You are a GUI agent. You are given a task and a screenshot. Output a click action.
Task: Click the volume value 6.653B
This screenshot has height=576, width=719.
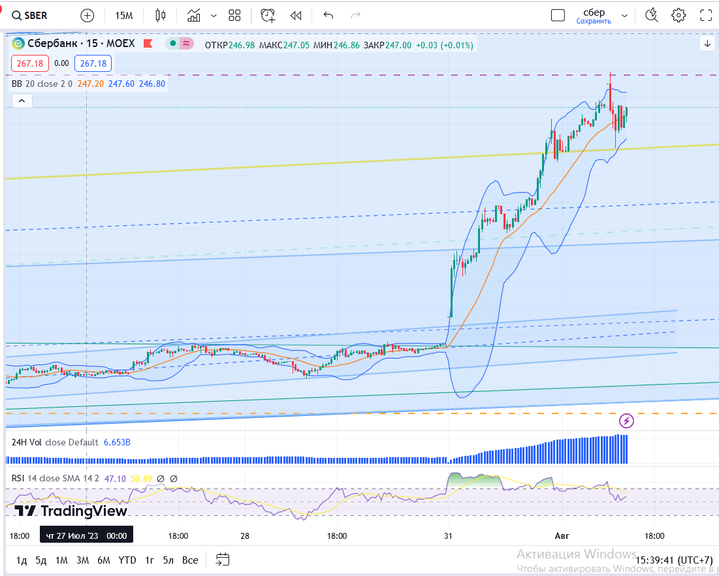tap(117, 443)
